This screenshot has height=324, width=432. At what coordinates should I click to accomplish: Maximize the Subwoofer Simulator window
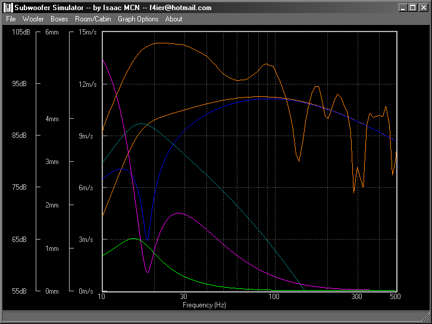coord(413,8)
